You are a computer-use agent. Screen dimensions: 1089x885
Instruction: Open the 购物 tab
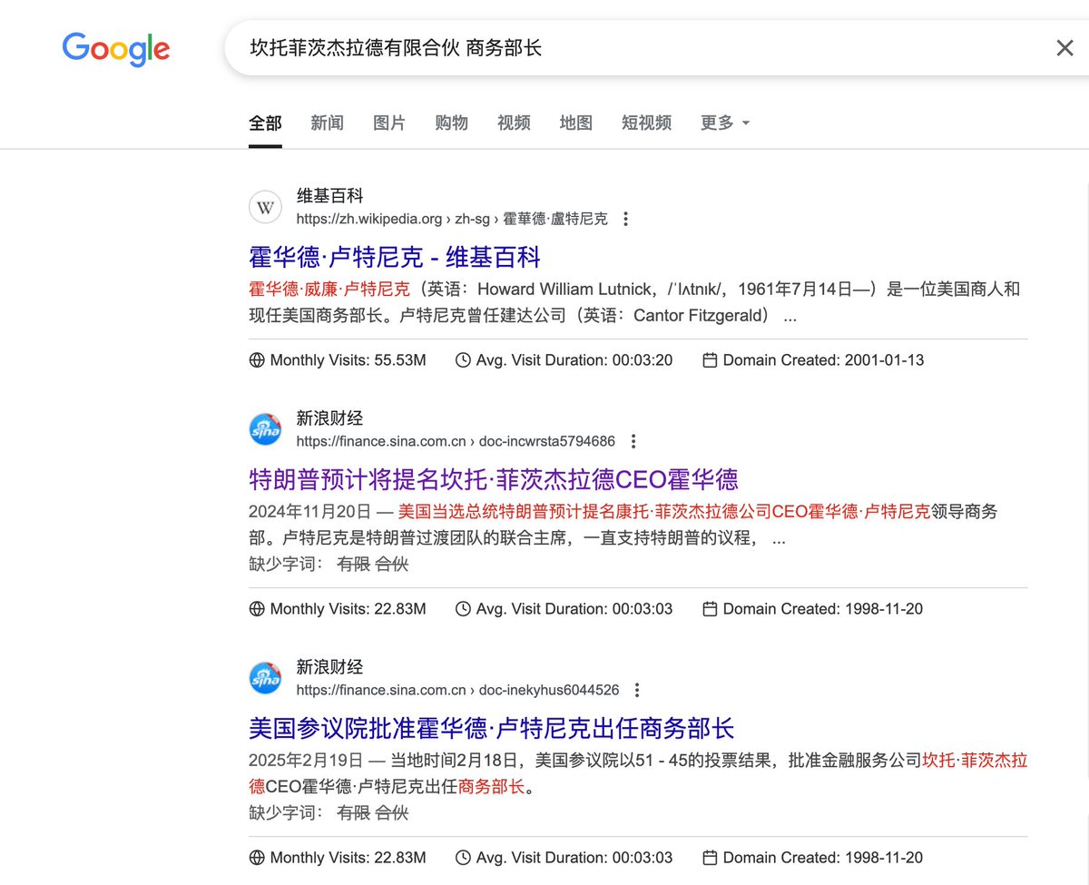click(x=451, y=123)
